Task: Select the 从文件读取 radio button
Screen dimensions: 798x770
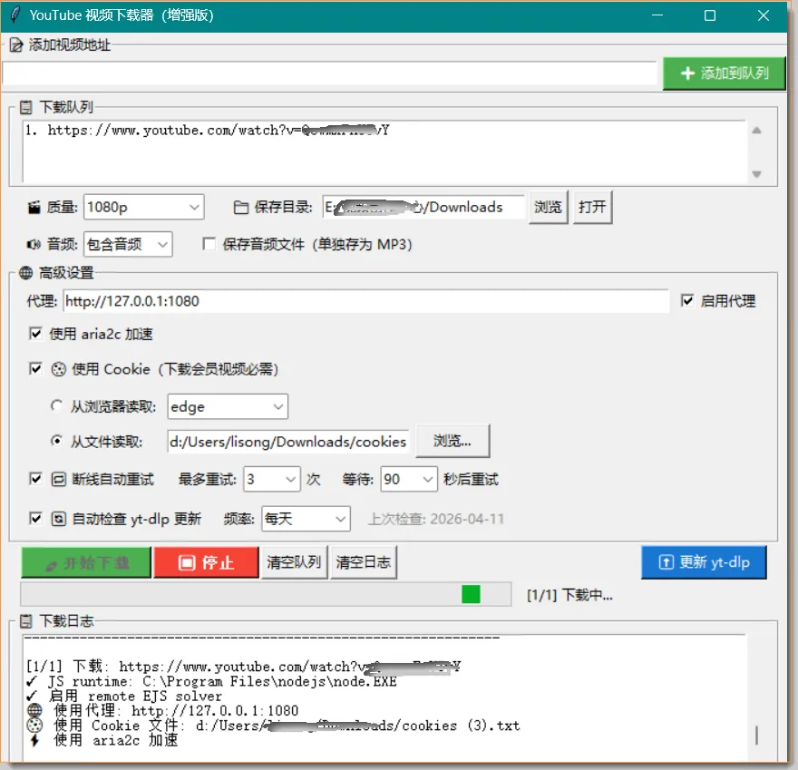Action: pos(56,441)
